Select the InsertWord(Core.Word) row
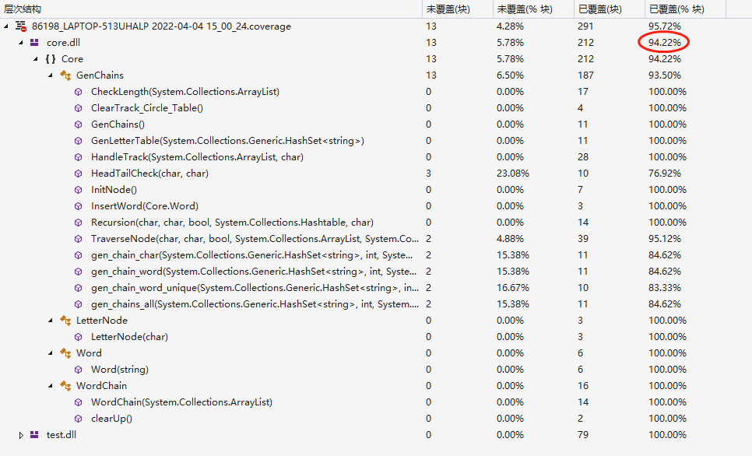This screenshot has width=752, height=456. tap(144, 205)
